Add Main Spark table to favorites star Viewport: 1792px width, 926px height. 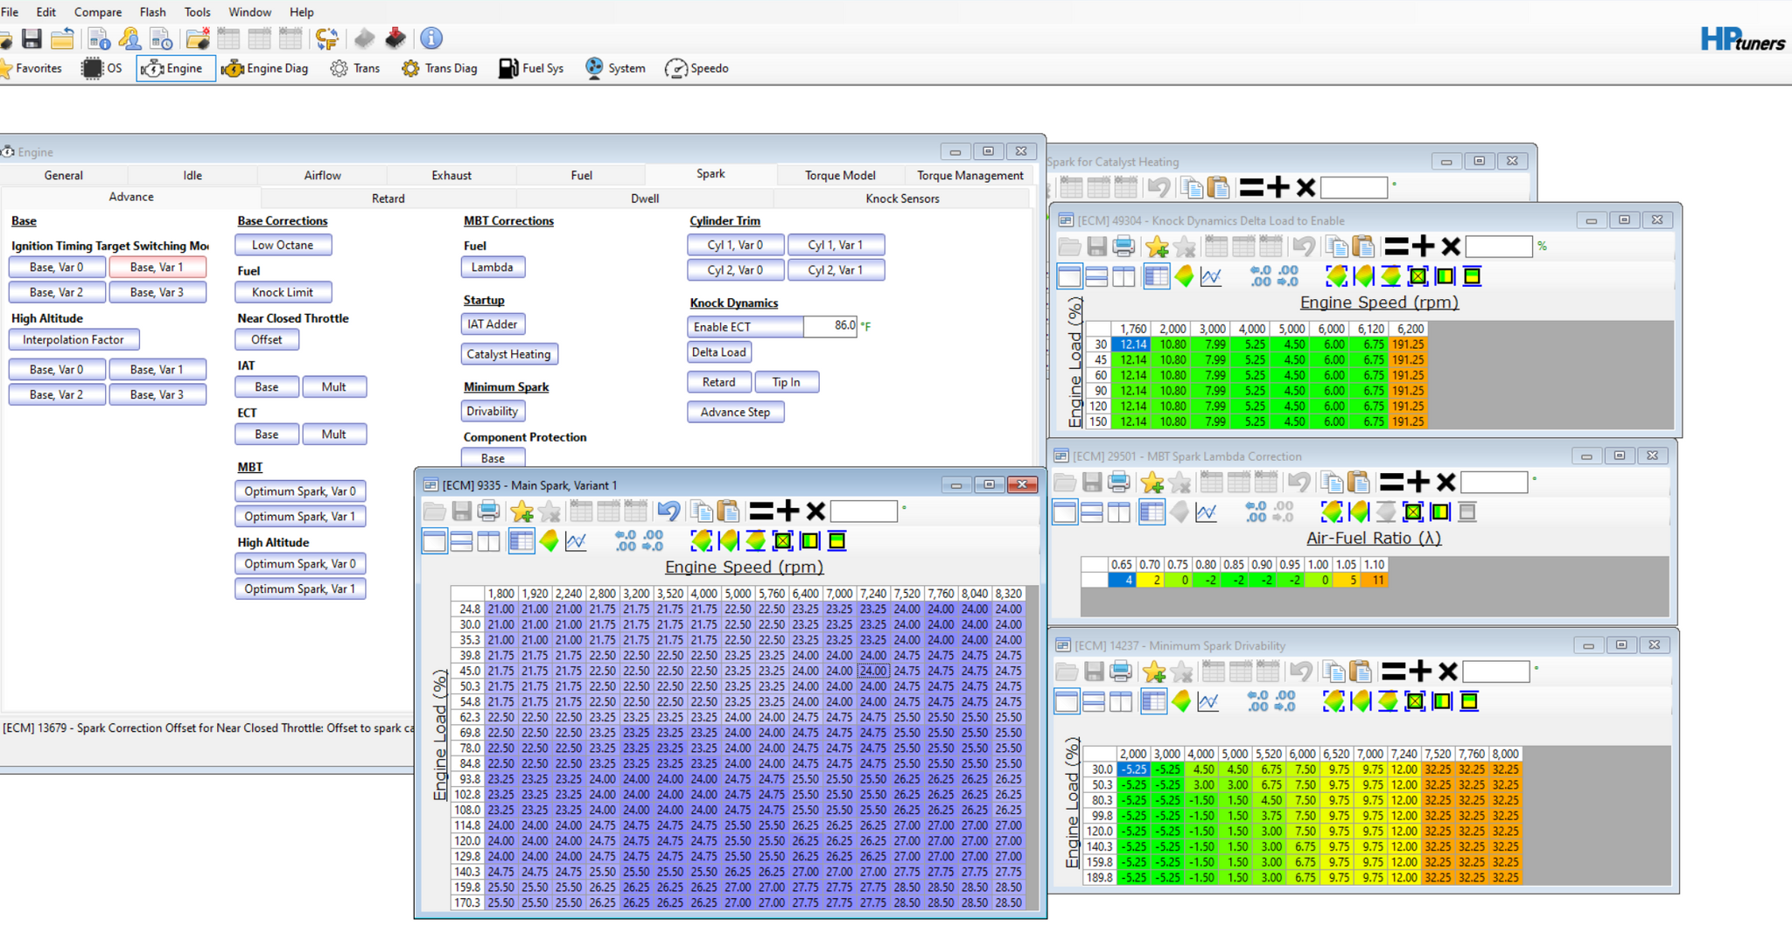point(521,511)
